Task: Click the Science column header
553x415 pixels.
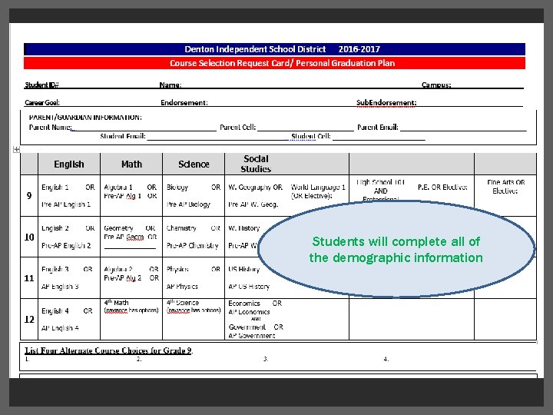Action: (194, 164)
